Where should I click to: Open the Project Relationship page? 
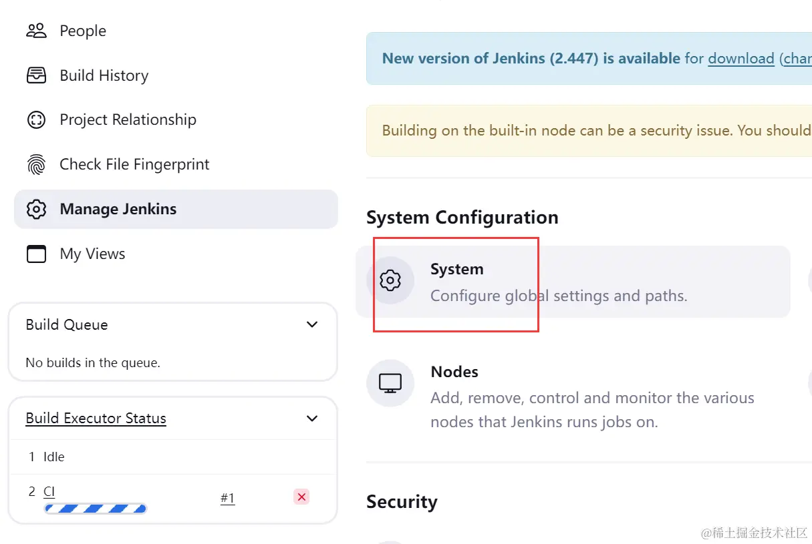click(128, 120)
